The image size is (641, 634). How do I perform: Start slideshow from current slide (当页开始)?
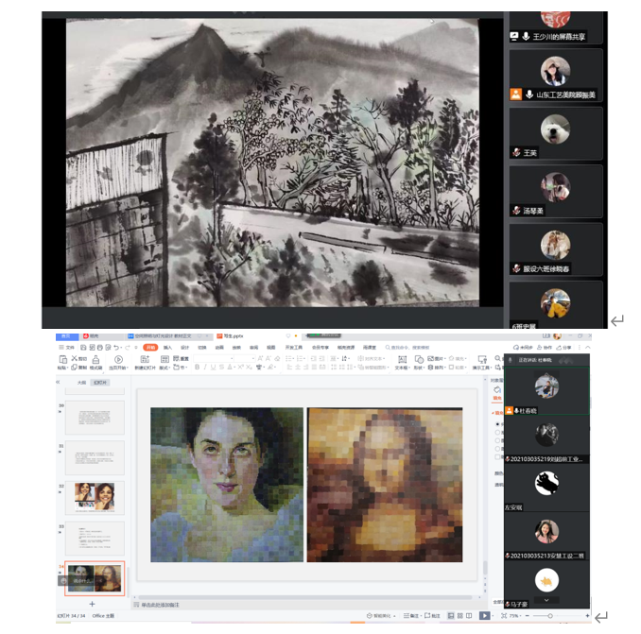point(119,360)
